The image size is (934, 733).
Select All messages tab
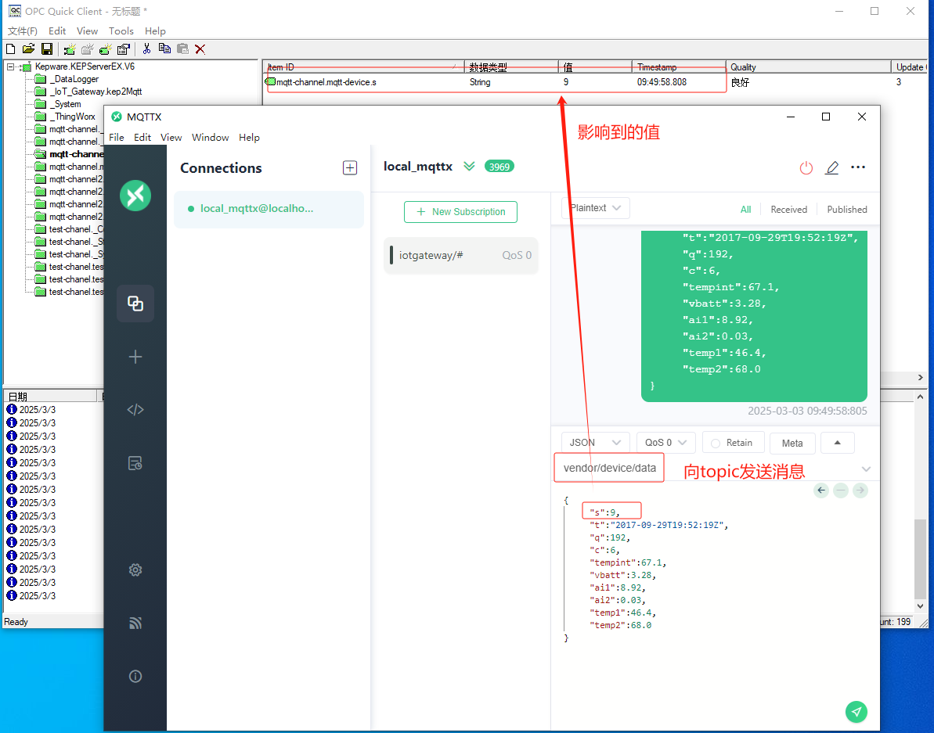[745, 210]
